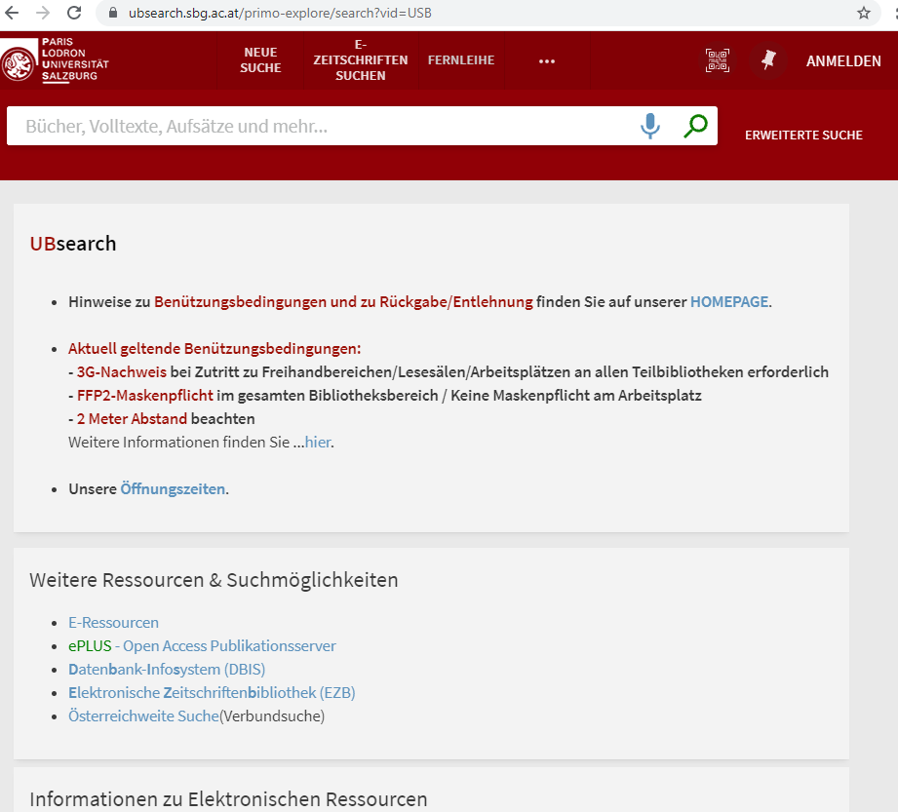Open the QR code scanner icon

click(x=717, y=60)
